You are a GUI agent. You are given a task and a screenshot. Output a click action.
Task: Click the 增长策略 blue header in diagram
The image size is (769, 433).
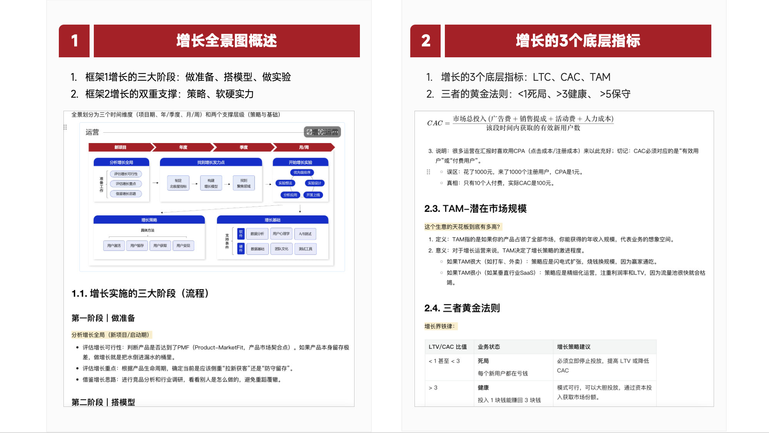click(x=149, y=220)
